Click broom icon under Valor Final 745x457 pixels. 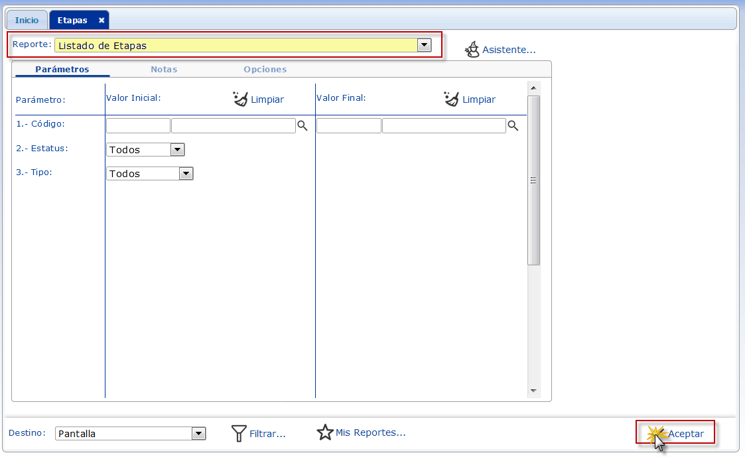click(451, 99)
